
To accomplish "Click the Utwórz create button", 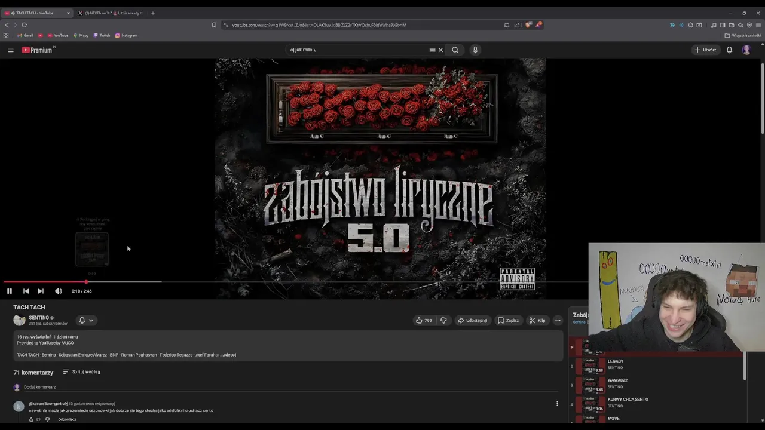I will pyautogui.click(x=705, y=50).
